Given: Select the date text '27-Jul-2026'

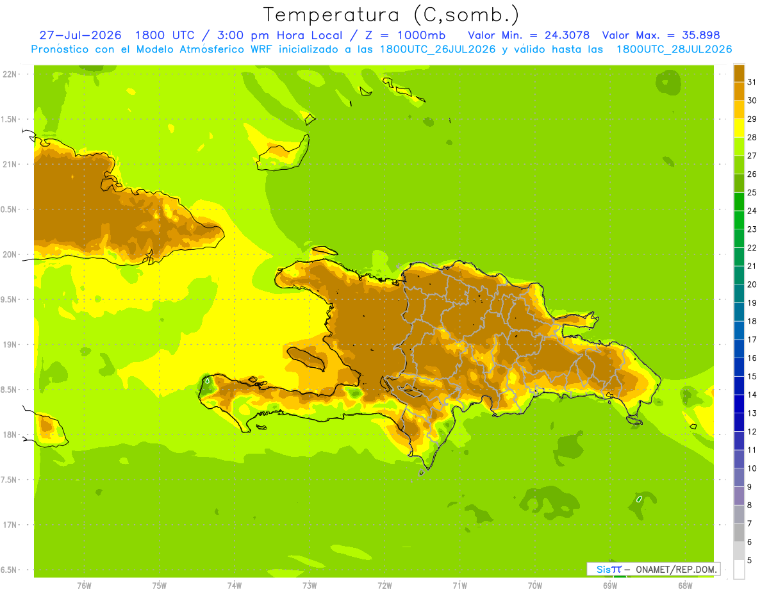Looking at the screenshot, I should (x=80, y=35).
